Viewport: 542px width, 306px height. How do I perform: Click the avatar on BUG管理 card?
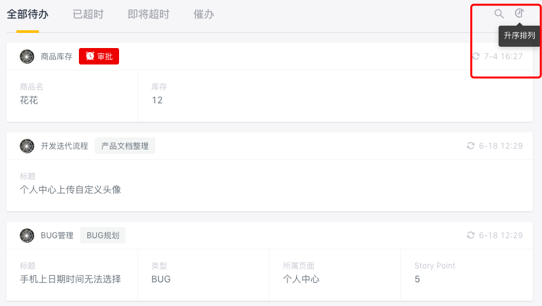point(27,236)
